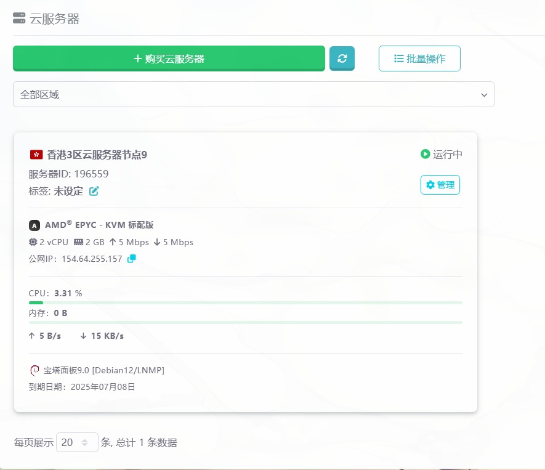Click the 内存: 0 B value
The height and width of the screenshot is (470, 545).
[x=60, y=313]
